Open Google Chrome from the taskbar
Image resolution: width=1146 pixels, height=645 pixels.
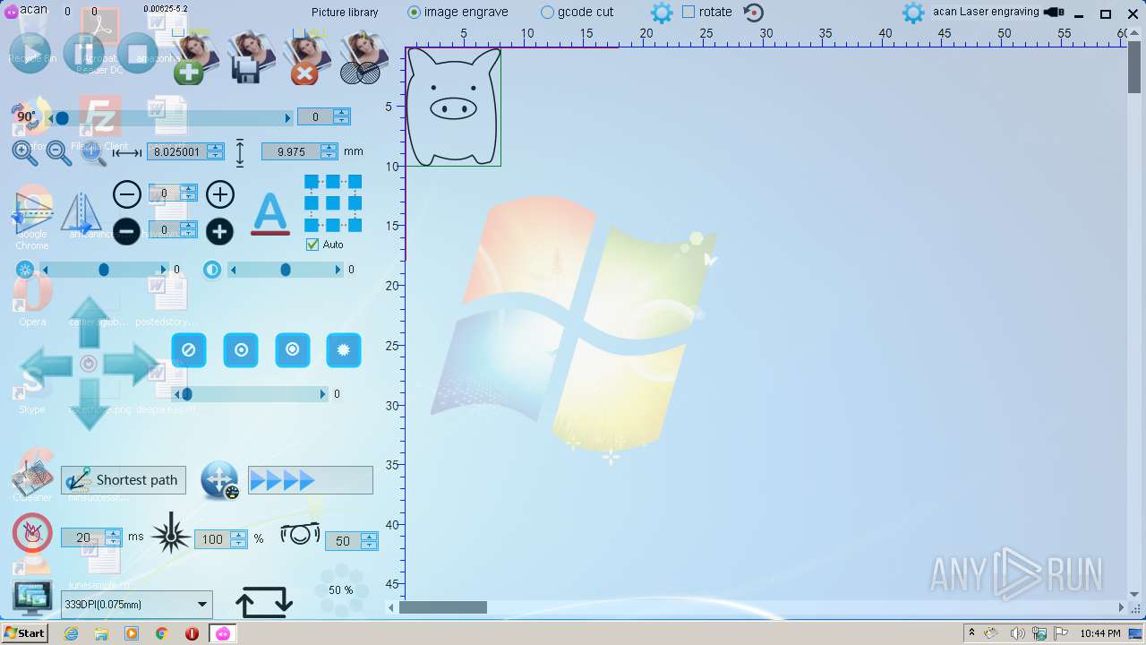coord(162,633)
